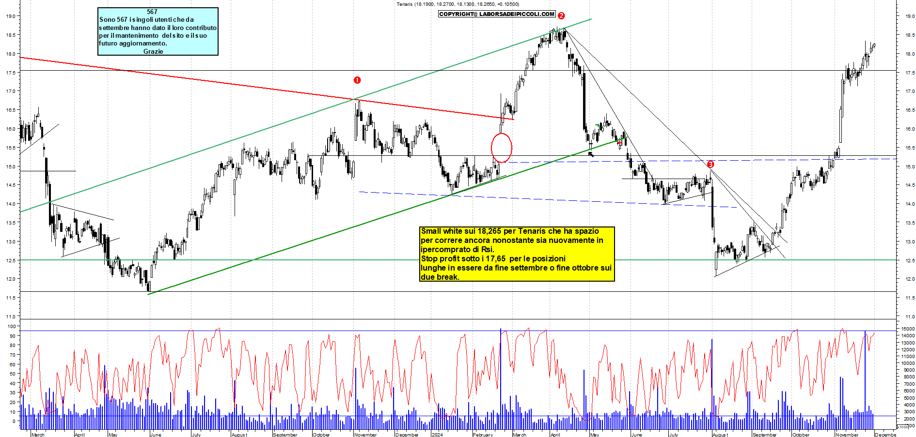Click the 12000 volume axis label

908,349
